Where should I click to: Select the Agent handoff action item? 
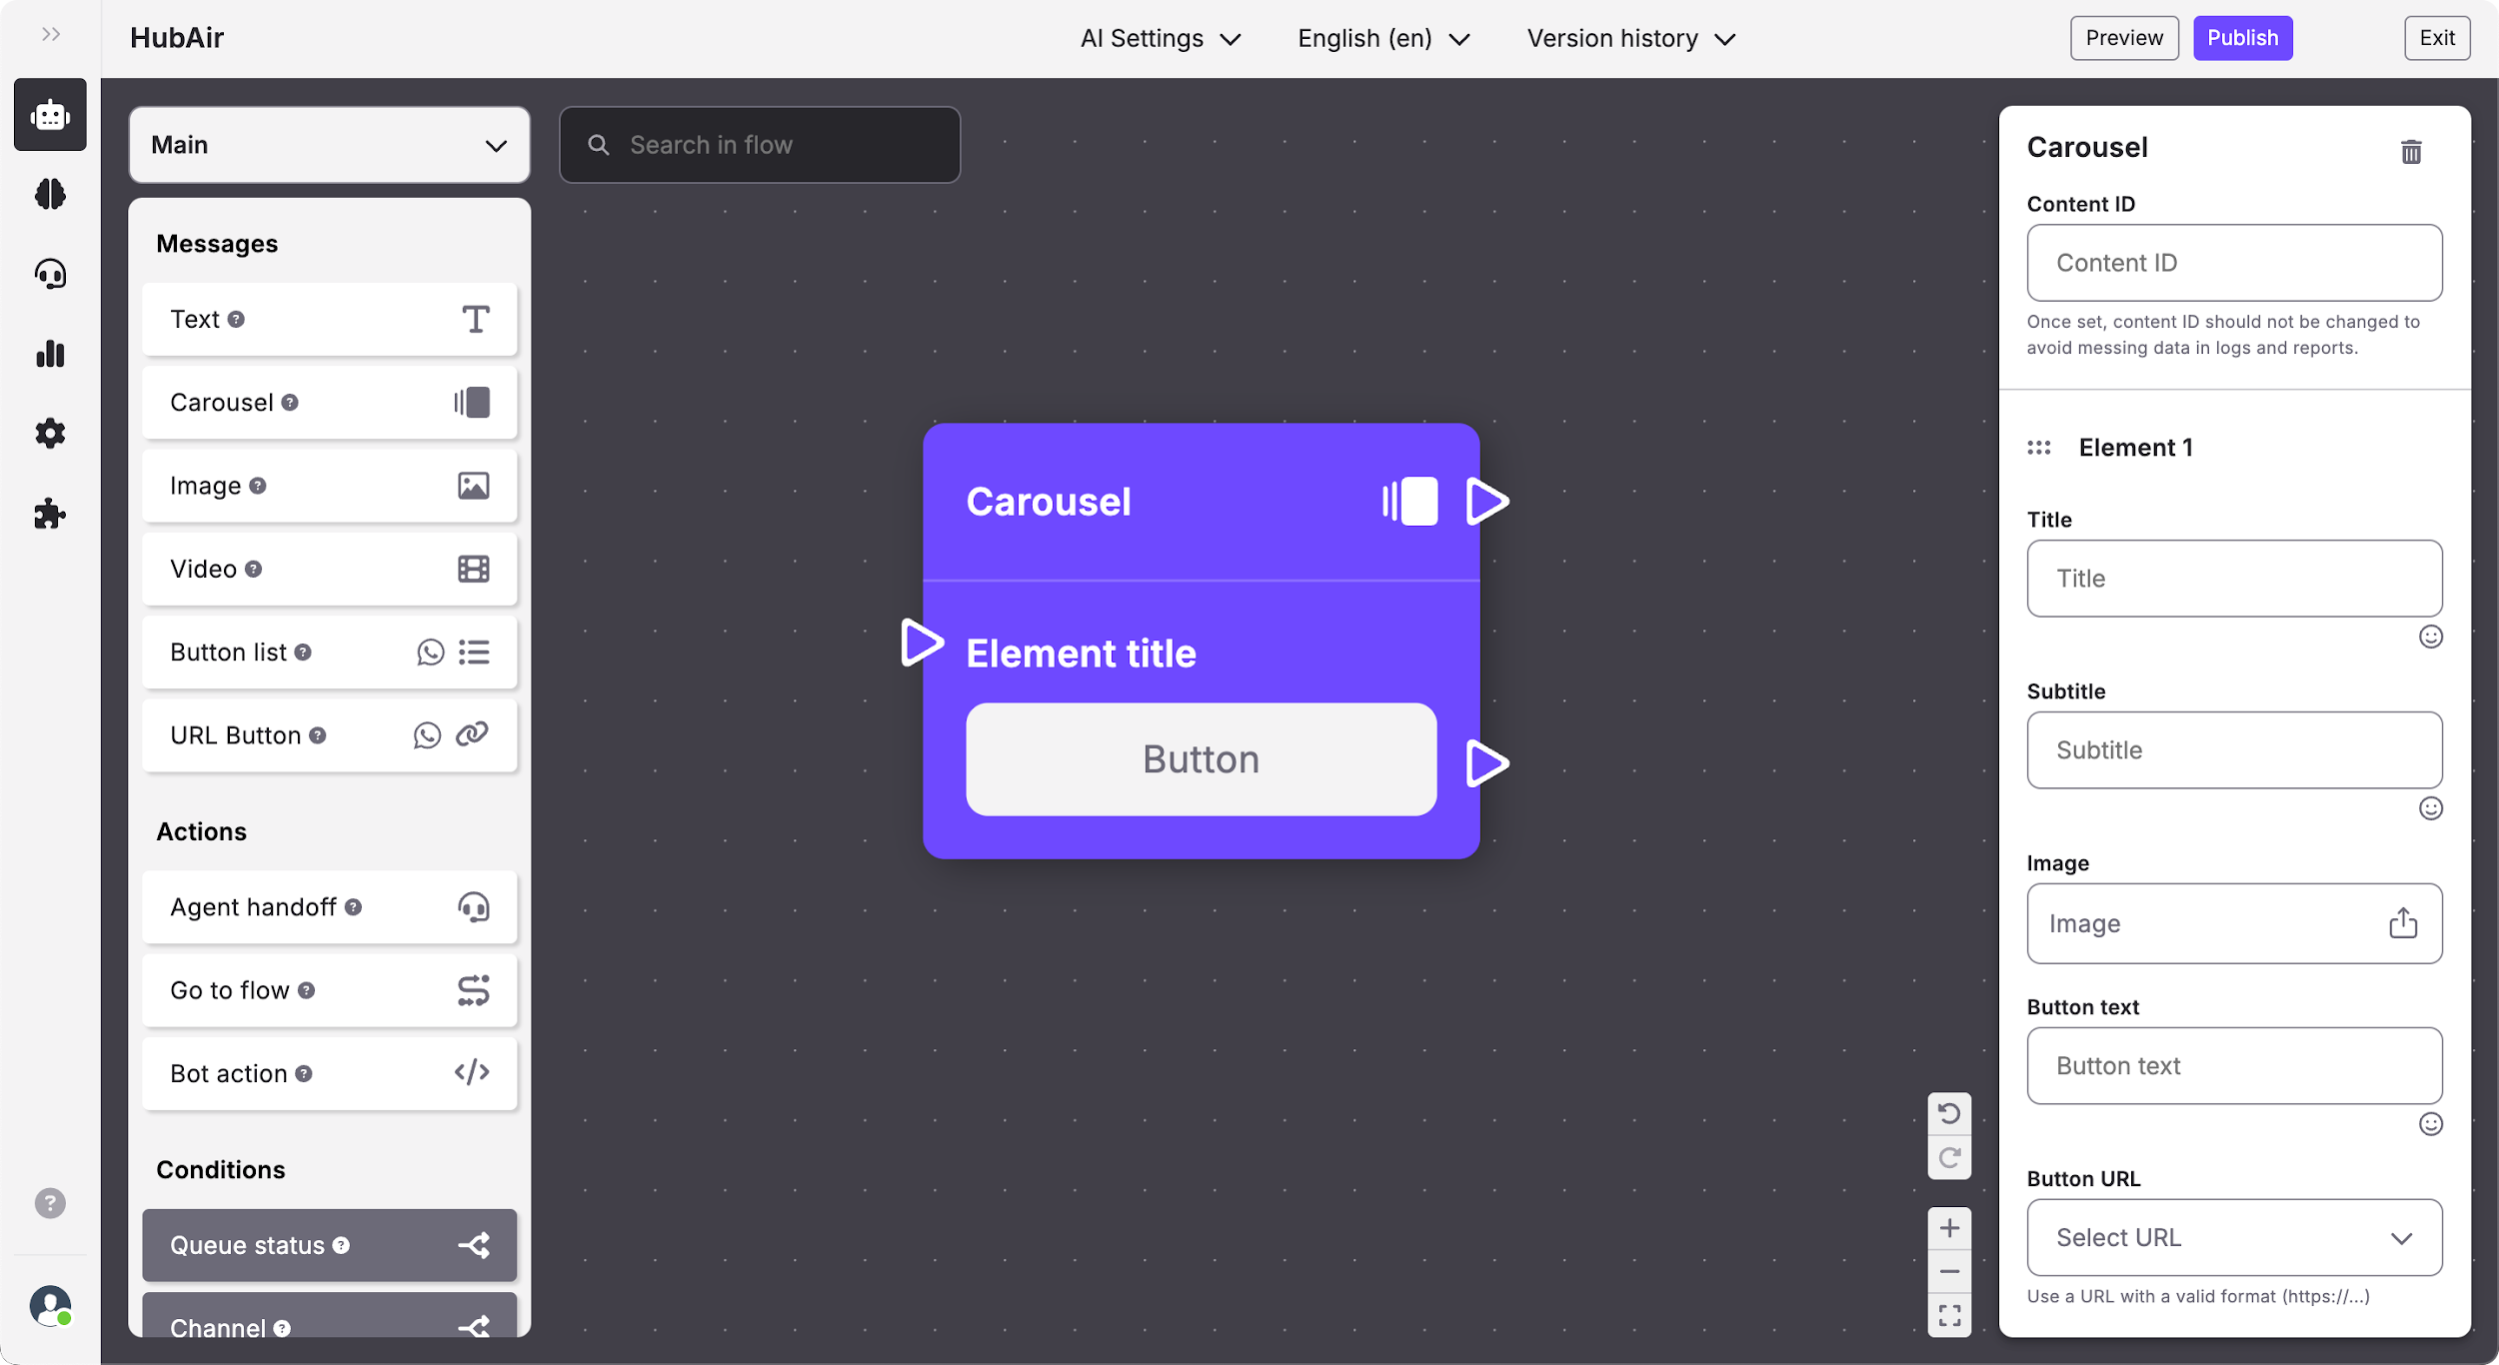(x=329, y=907)
